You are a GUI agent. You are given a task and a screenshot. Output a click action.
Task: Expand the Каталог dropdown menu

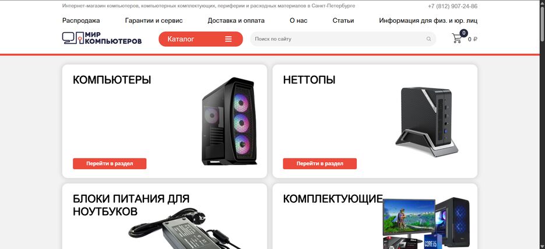tap(201, 39)
